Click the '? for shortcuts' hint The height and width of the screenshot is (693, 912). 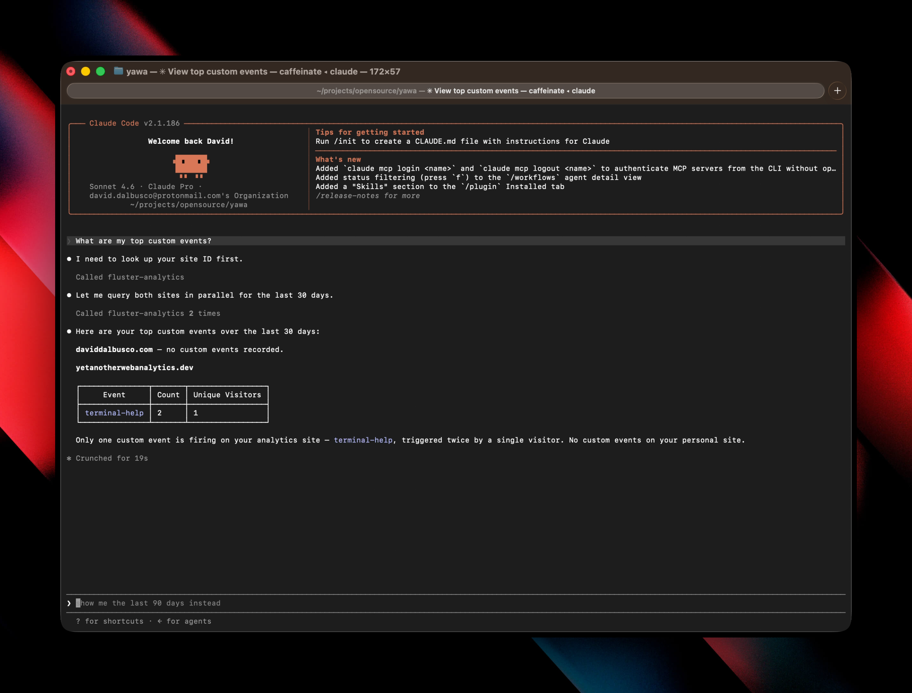pos(110,621)
